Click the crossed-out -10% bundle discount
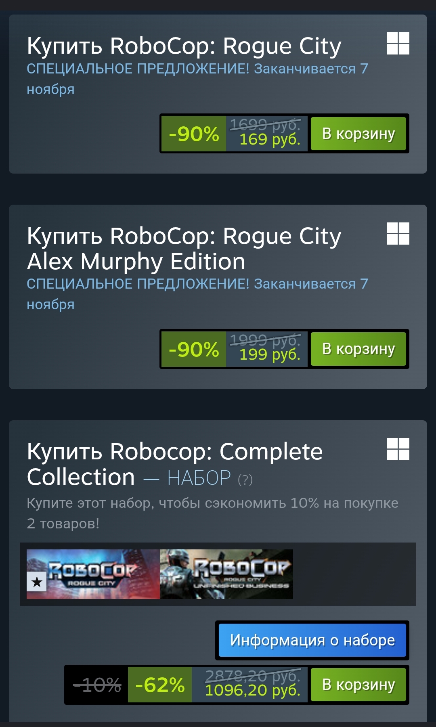 tap(97, 685)
